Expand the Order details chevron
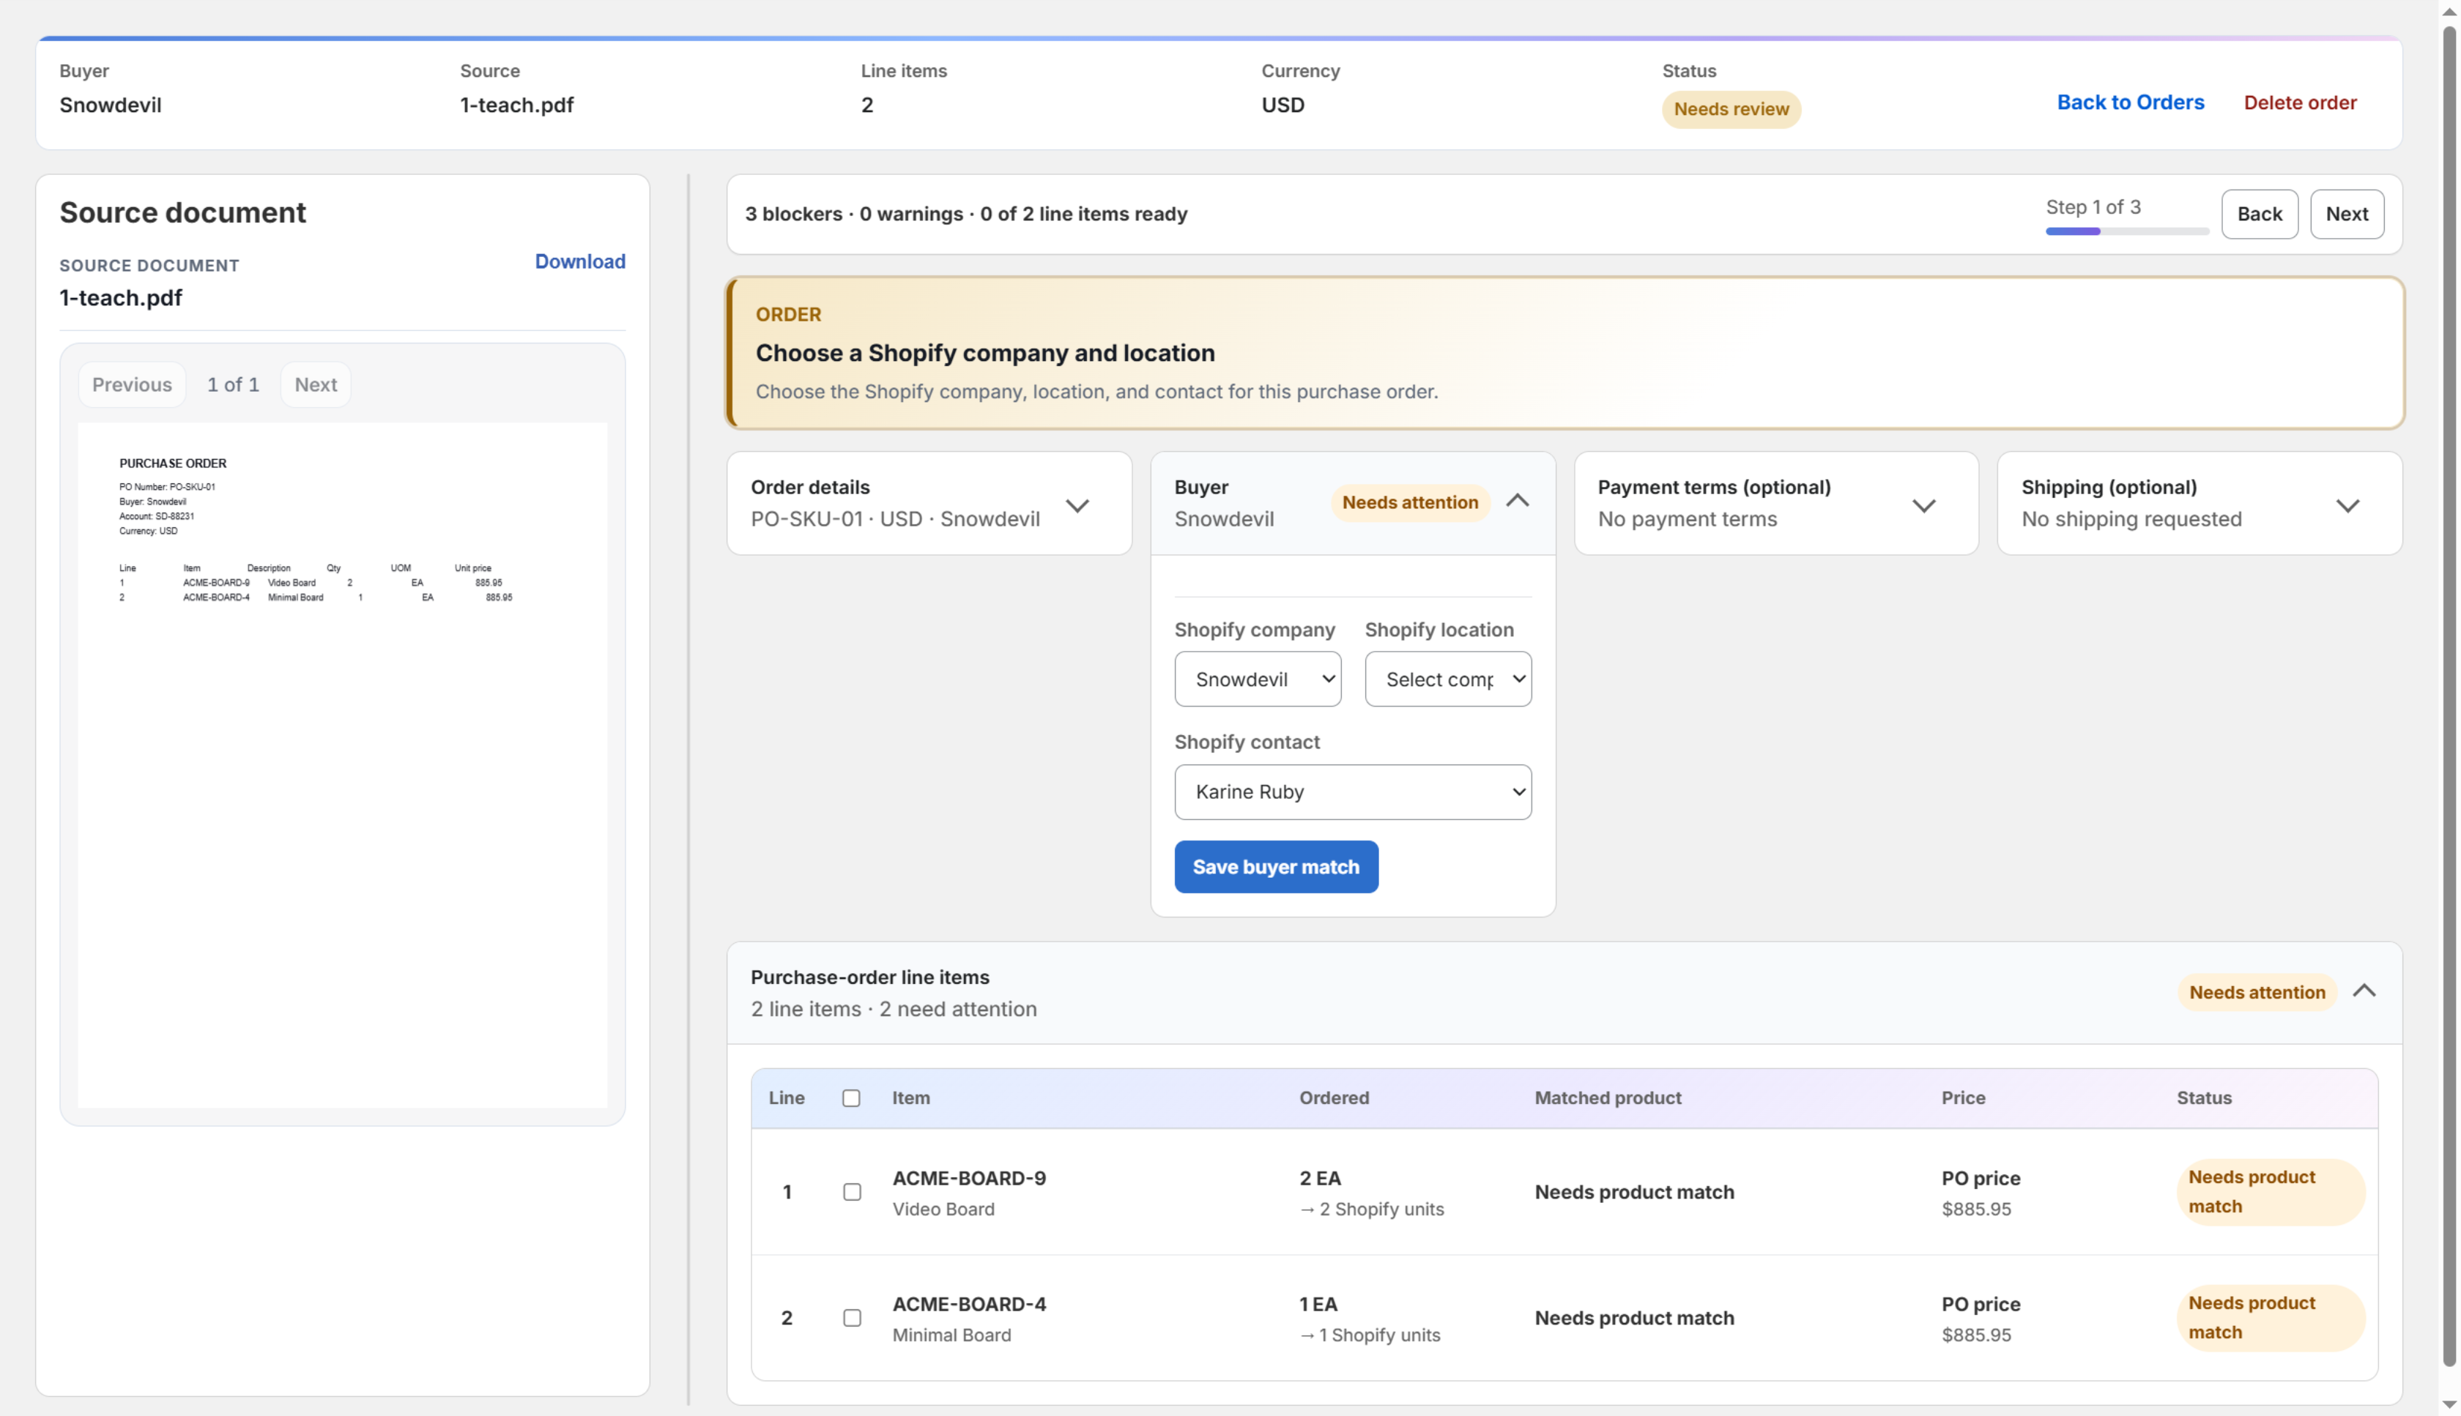This screenshot has width=2461, height=1416. point(1077,506)
